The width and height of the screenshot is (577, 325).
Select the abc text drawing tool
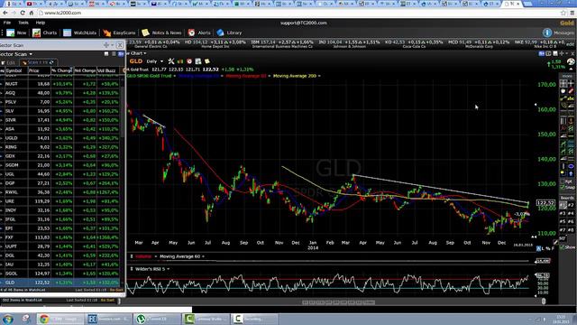click(x=571, y=98)
